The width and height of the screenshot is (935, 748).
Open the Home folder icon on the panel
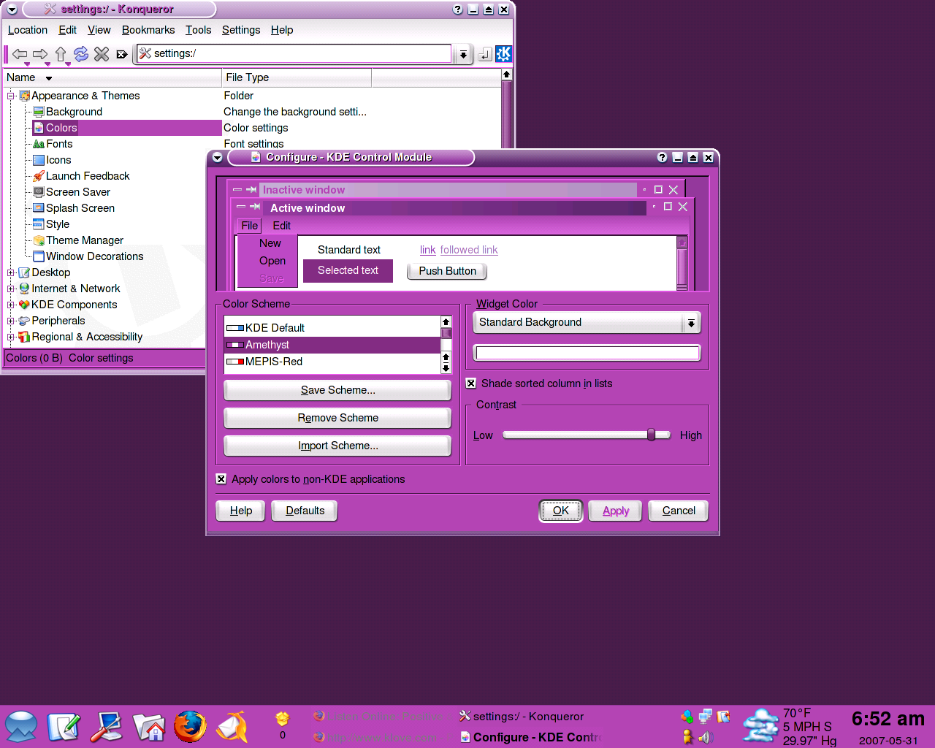point(148,726)
